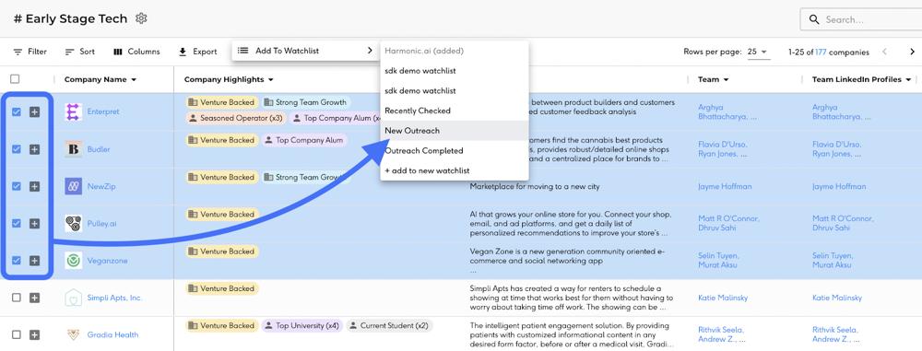
Task: Open the Gradia Health company link
Action: coord(112,334)
